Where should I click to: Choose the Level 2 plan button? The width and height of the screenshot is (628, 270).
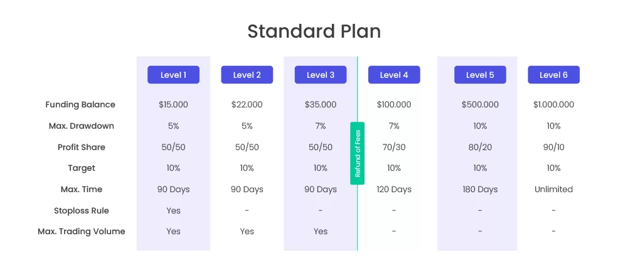(247, 75)
